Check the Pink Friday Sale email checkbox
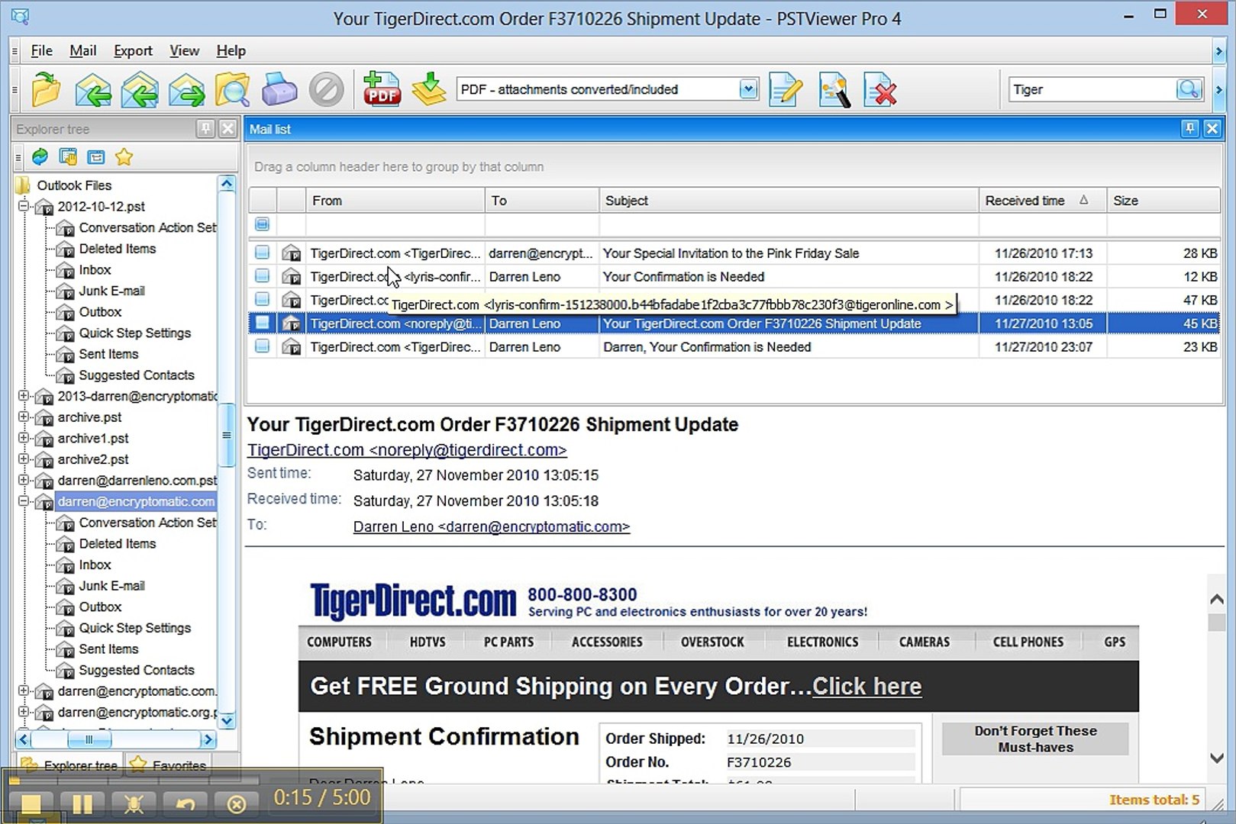This screenshot has height=824, width=1236. [x=262, y=253]
